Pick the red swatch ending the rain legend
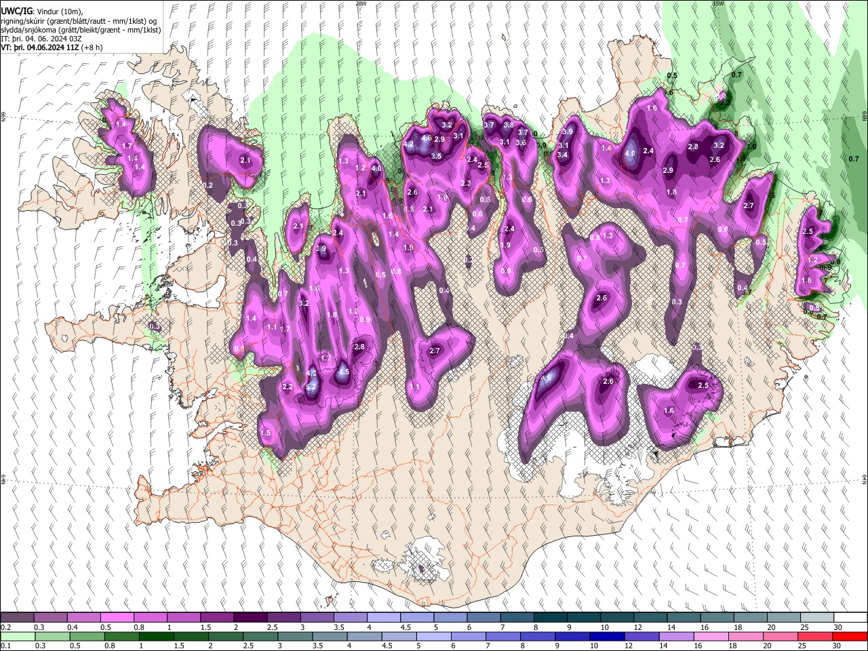 (x=850, y=637)
